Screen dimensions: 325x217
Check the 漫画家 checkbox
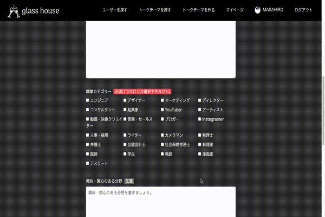tap(199, 154)
